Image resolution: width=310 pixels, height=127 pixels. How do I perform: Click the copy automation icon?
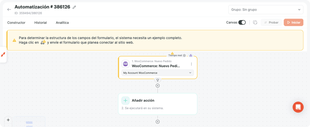coord(255,23)
